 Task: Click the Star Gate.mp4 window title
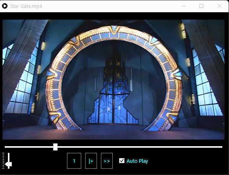pyautogui.click(x=26, y=6)
